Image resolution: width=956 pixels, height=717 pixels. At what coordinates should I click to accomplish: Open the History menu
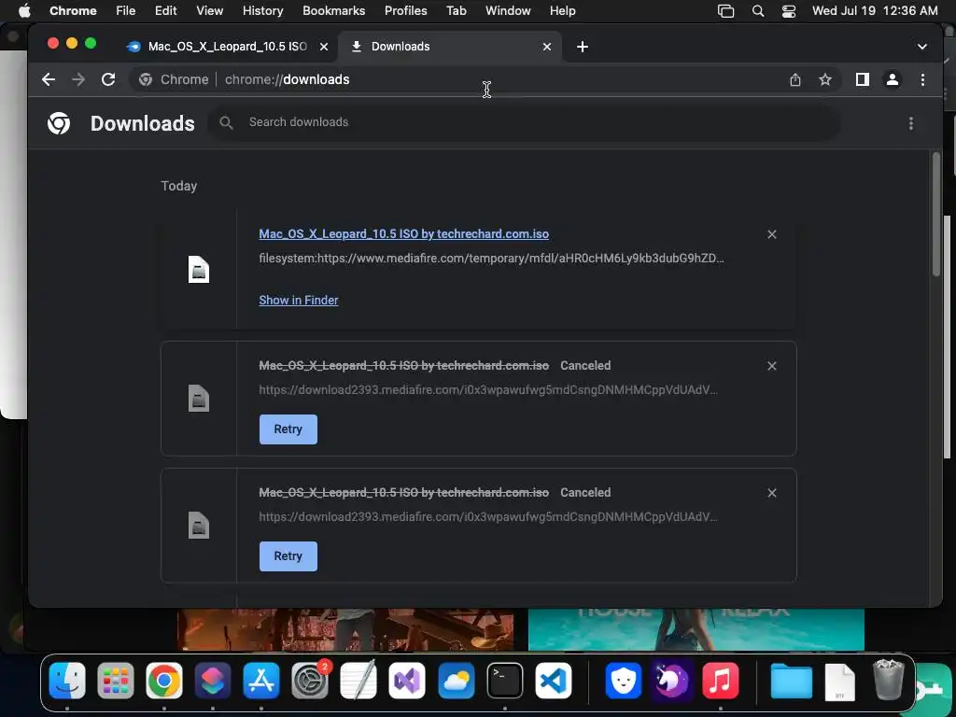point(262,11)
